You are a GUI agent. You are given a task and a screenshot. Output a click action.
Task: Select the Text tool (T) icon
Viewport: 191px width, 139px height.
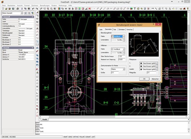135,9
